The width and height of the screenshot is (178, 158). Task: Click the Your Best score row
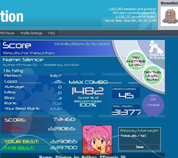39,142
